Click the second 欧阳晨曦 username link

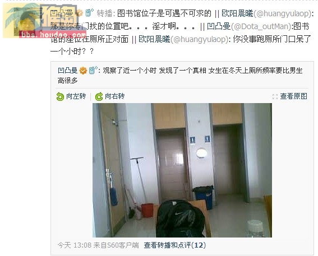point(154,39)
